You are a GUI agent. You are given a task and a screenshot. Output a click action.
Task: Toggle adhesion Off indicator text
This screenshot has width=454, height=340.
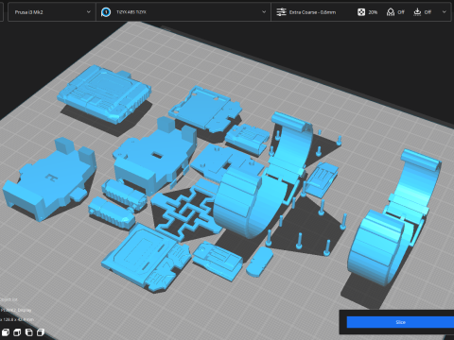pyautogui.click(x=428, y=12)
